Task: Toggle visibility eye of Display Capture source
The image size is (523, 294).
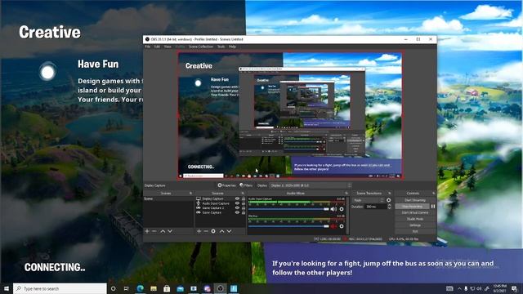Action: (x=237, y=198)
